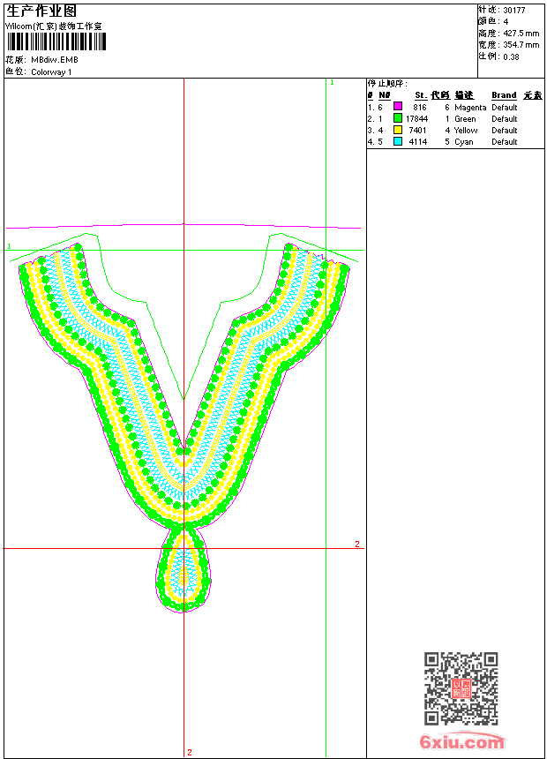This screenshot has width=547, height=759.
Task: Select the stitch count value 7401
Action: (417, 131)
